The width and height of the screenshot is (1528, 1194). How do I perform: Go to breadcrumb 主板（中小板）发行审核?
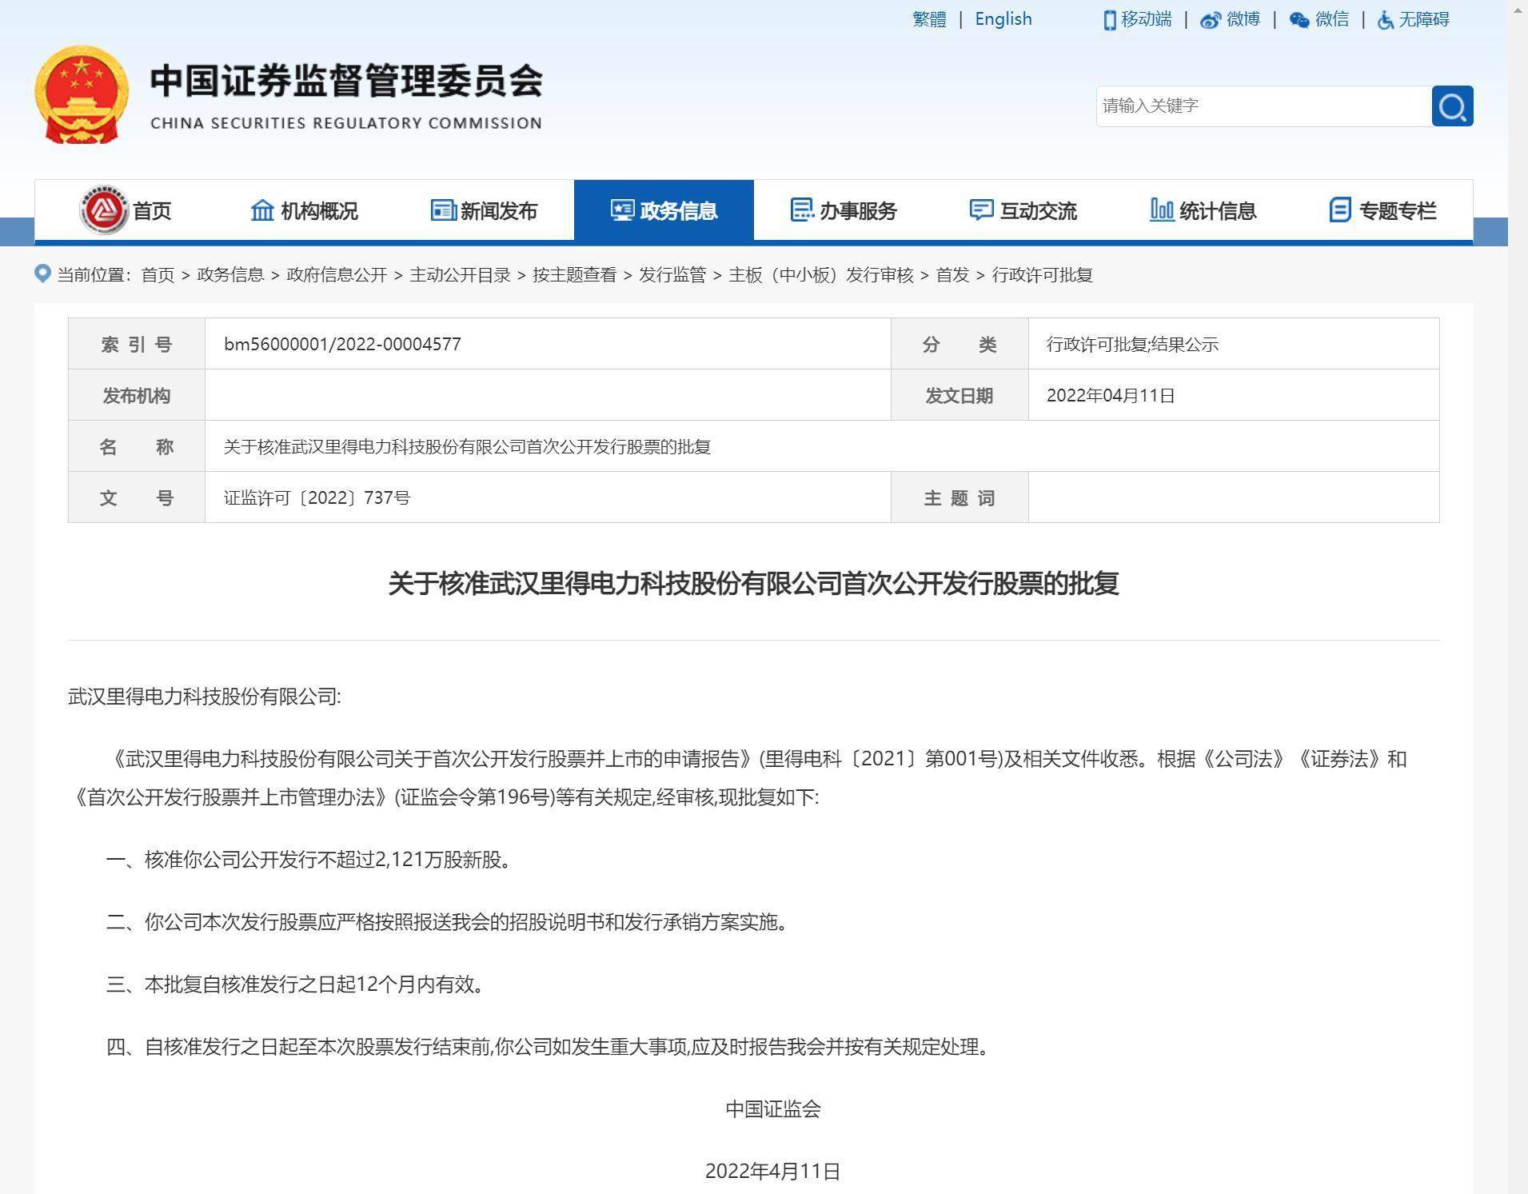point(821,275)
